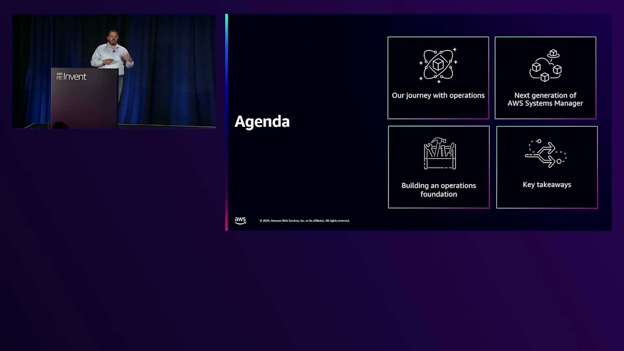Click the toolbox icon

439,153
